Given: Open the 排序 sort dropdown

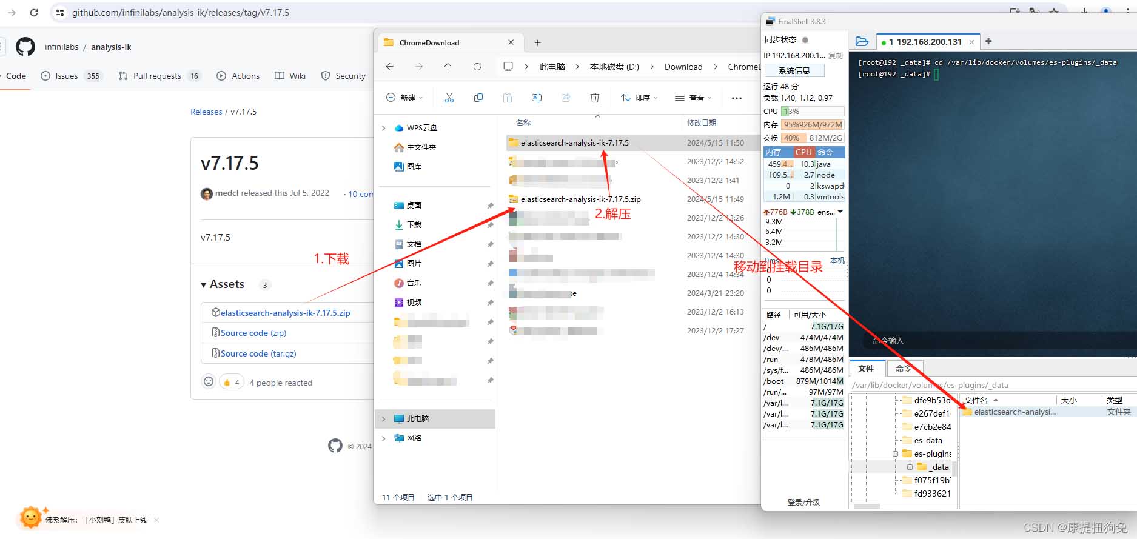Looking at the screenshot, I should pos(640,98).
